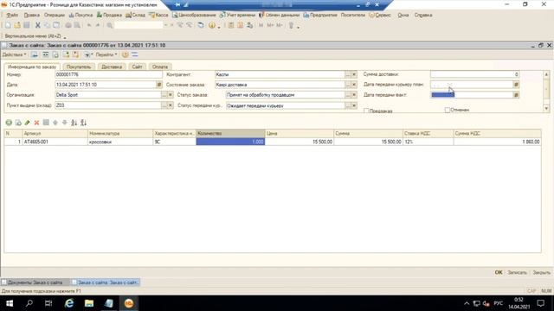Click the Cut scissors icon in toolbar

(37, 25)
